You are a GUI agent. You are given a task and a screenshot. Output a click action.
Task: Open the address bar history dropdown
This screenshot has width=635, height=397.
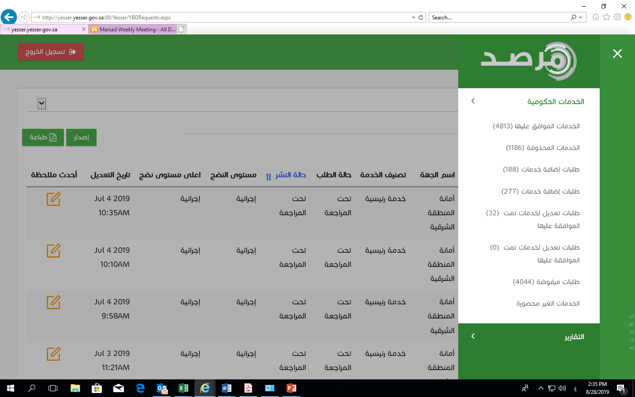[x=413, y=18]
